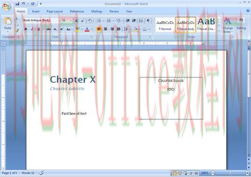Screen dimensions: 251x177
Task: Click the Words: 11 status bar counter
Action: 28,173
